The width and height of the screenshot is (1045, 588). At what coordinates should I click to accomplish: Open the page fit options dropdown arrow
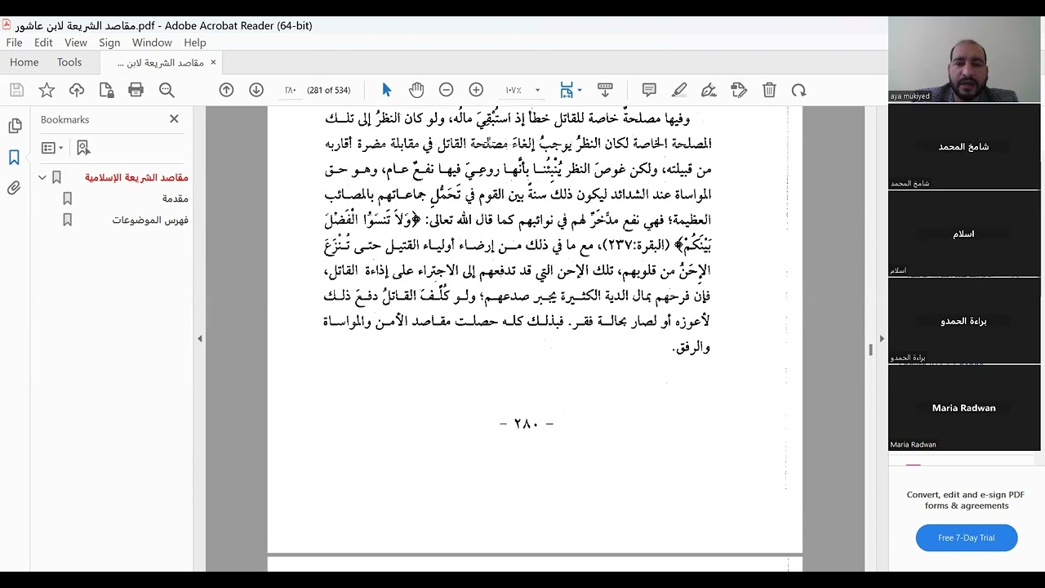pyautogui.click(x=580, y=91)
